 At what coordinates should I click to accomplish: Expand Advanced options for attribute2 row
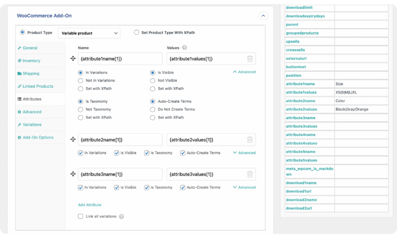tap(244, 153)
